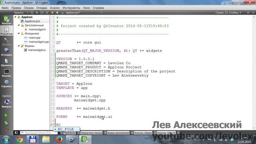Open the AppIcon.pro* document dropdown

(84, 12)
